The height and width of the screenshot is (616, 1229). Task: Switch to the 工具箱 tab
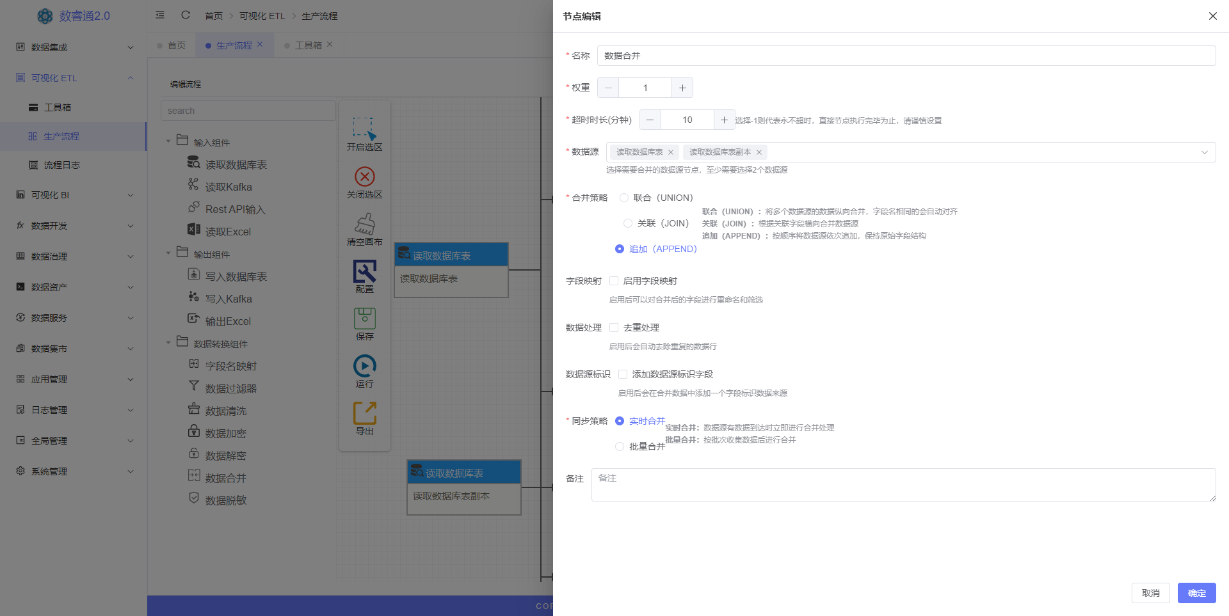point(308,45)
